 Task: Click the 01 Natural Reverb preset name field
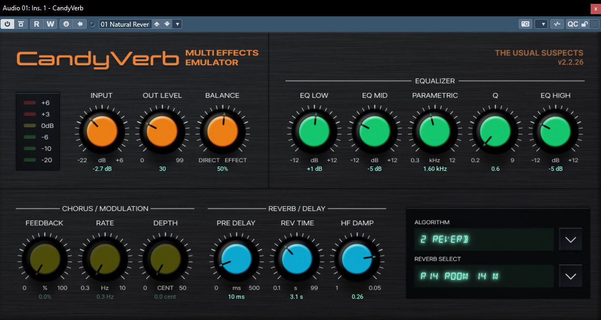click(x=125, y=24)
